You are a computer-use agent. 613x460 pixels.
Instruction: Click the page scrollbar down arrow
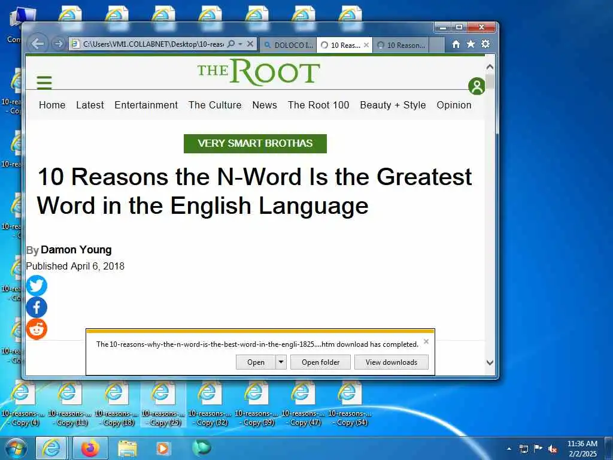point(490,362)
